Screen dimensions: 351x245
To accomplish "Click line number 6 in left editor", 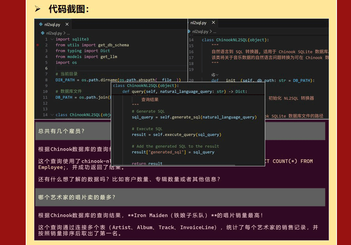I will [46, 68].
